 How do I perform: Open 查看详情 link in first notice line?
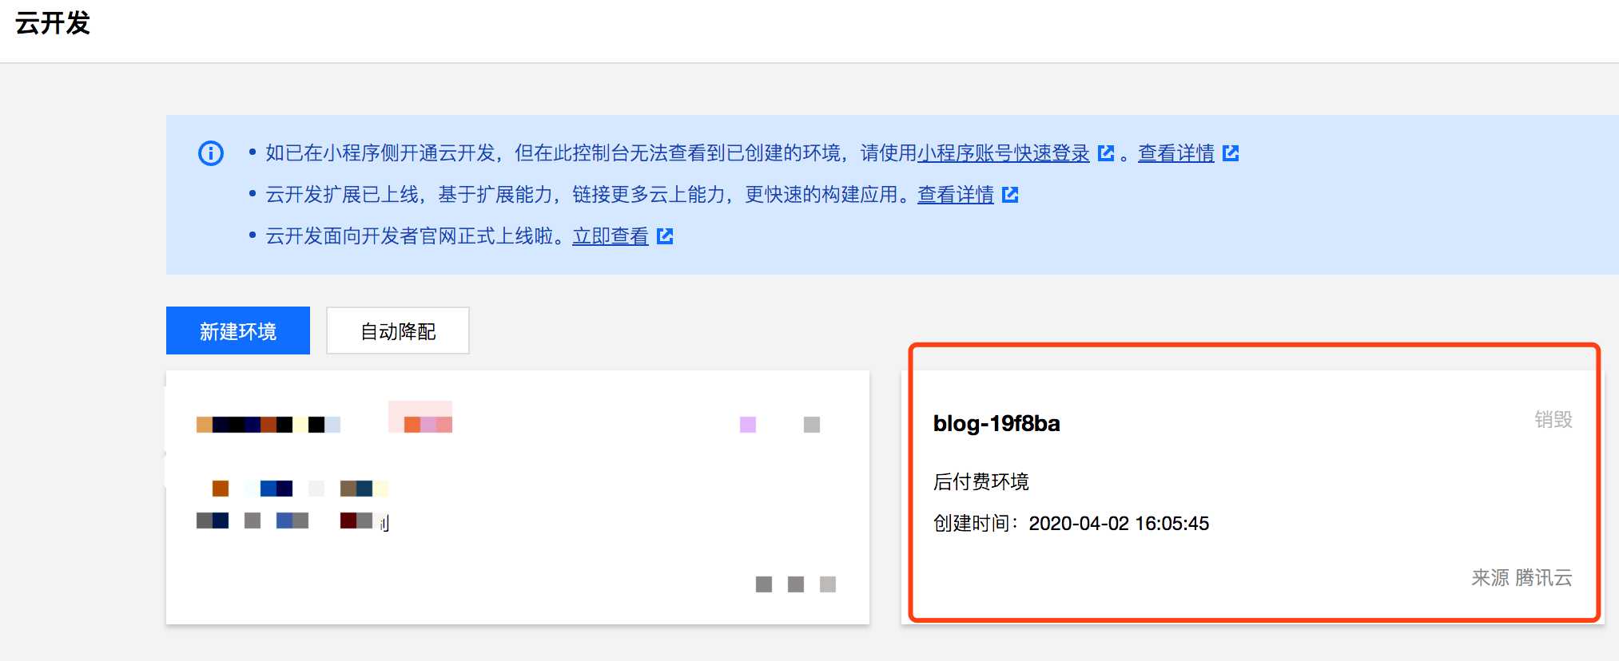[x=1176, y=153]
